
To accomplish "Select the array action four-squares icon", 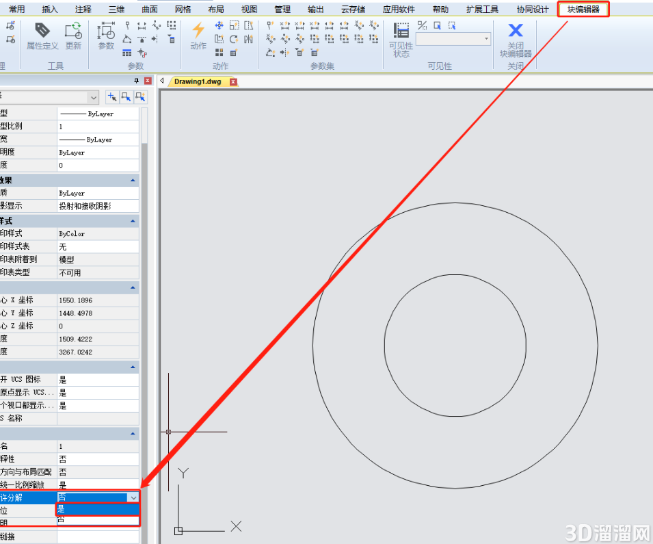I will click(219, 53).
